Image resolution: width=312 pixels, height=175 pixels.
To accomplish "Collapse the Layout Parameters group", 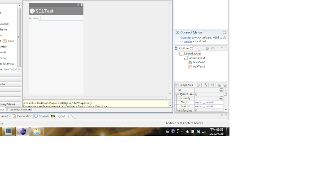I will (x=177, y=94).
